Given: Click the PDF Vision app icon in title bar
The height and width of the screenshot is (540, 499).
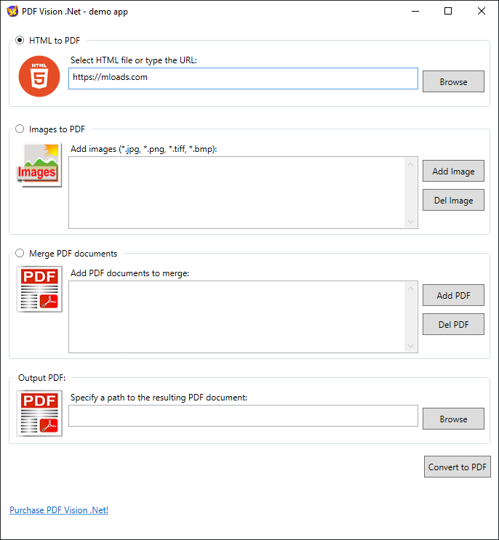Looking at the screenshot, I should coord(12,12).
